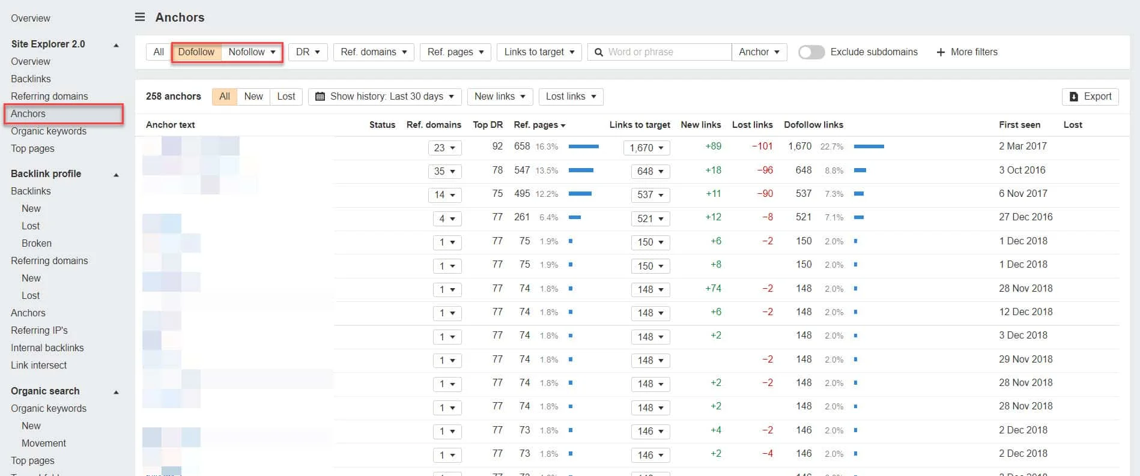This screenshot has height=476, width=1140.
Task: Select the Dofollow filter option
Action: [x=196, y=52]
